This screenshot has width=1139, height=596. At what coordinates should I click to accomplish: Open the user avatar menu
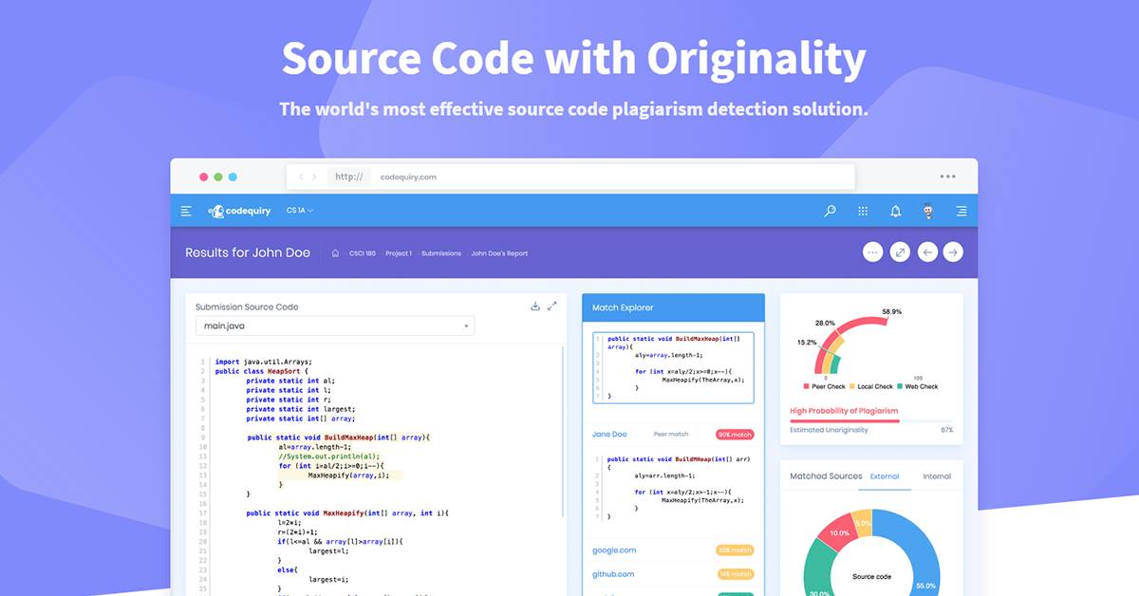coord(926,211)
